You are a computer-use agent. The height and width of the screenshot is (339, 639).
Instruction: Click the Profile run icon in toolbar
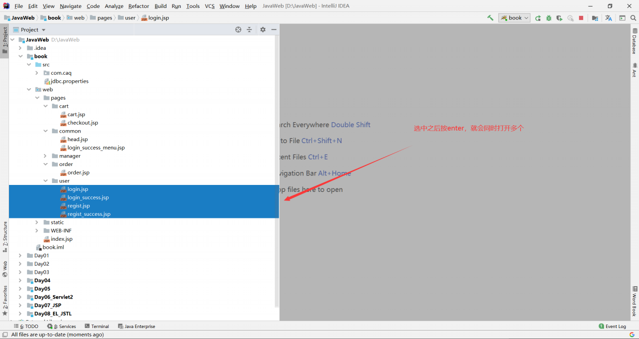point(570,18)
